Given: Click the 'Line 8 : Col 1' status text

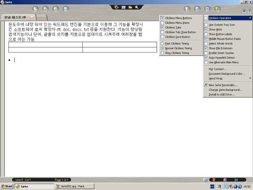Looking at the screenshot, I should (23, 179).
